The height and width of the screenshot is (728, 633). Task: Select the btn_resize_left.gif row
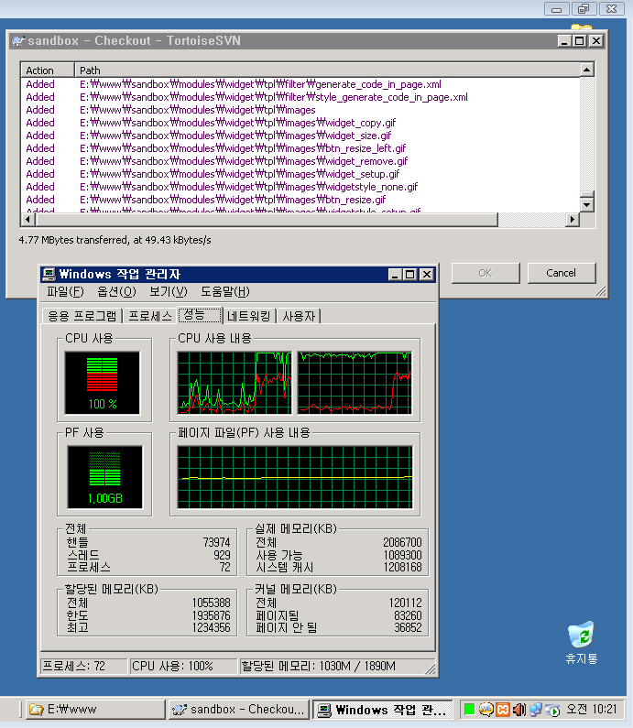(x=300, y=148)
